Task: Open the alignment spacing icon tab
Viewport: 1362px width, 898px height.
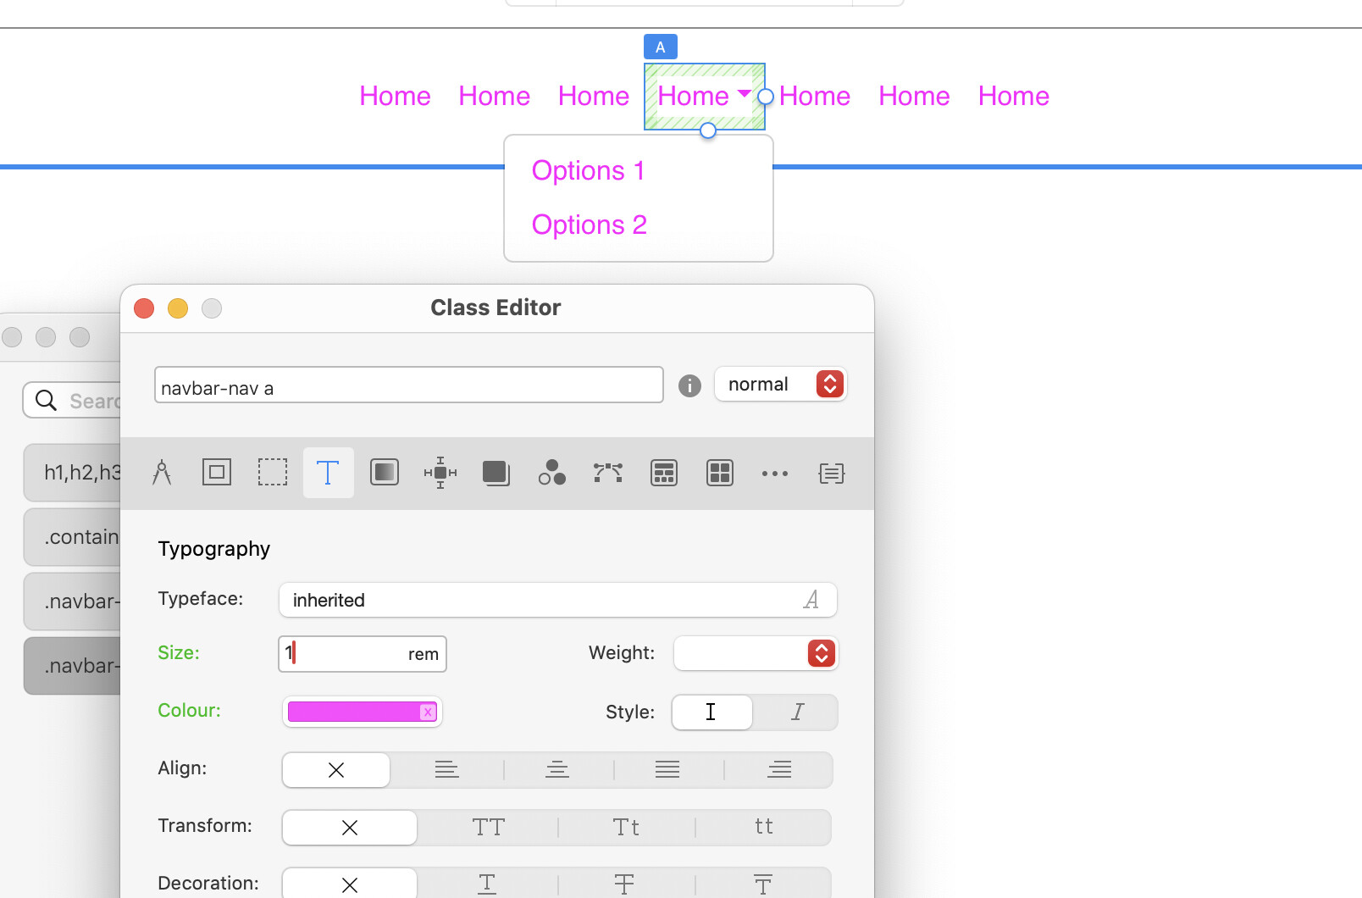Action: pos(440,473)
